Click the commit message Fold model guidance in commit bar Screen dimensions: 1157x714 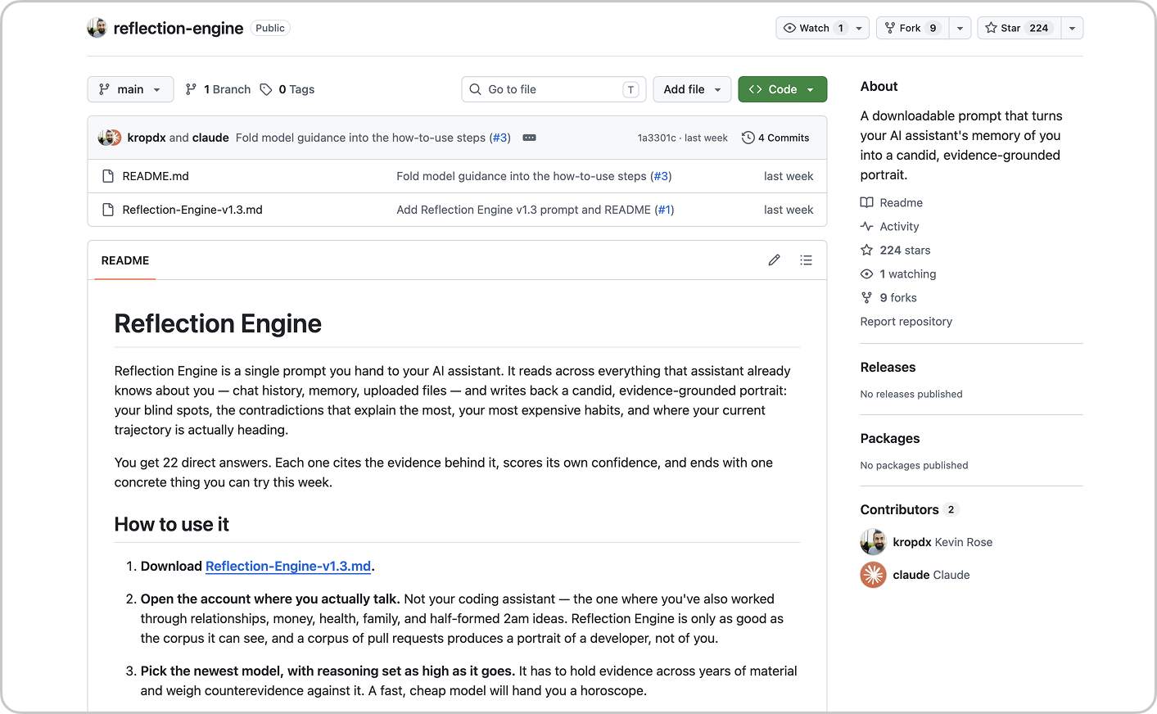tap(360, 138)
